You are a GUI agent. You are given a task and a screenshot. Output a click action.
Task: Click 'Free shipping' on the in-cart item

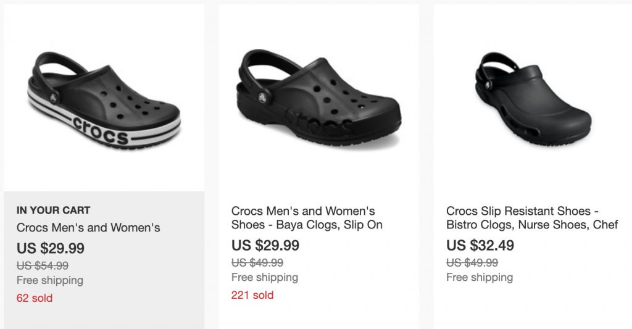click(x=50, y=280)
